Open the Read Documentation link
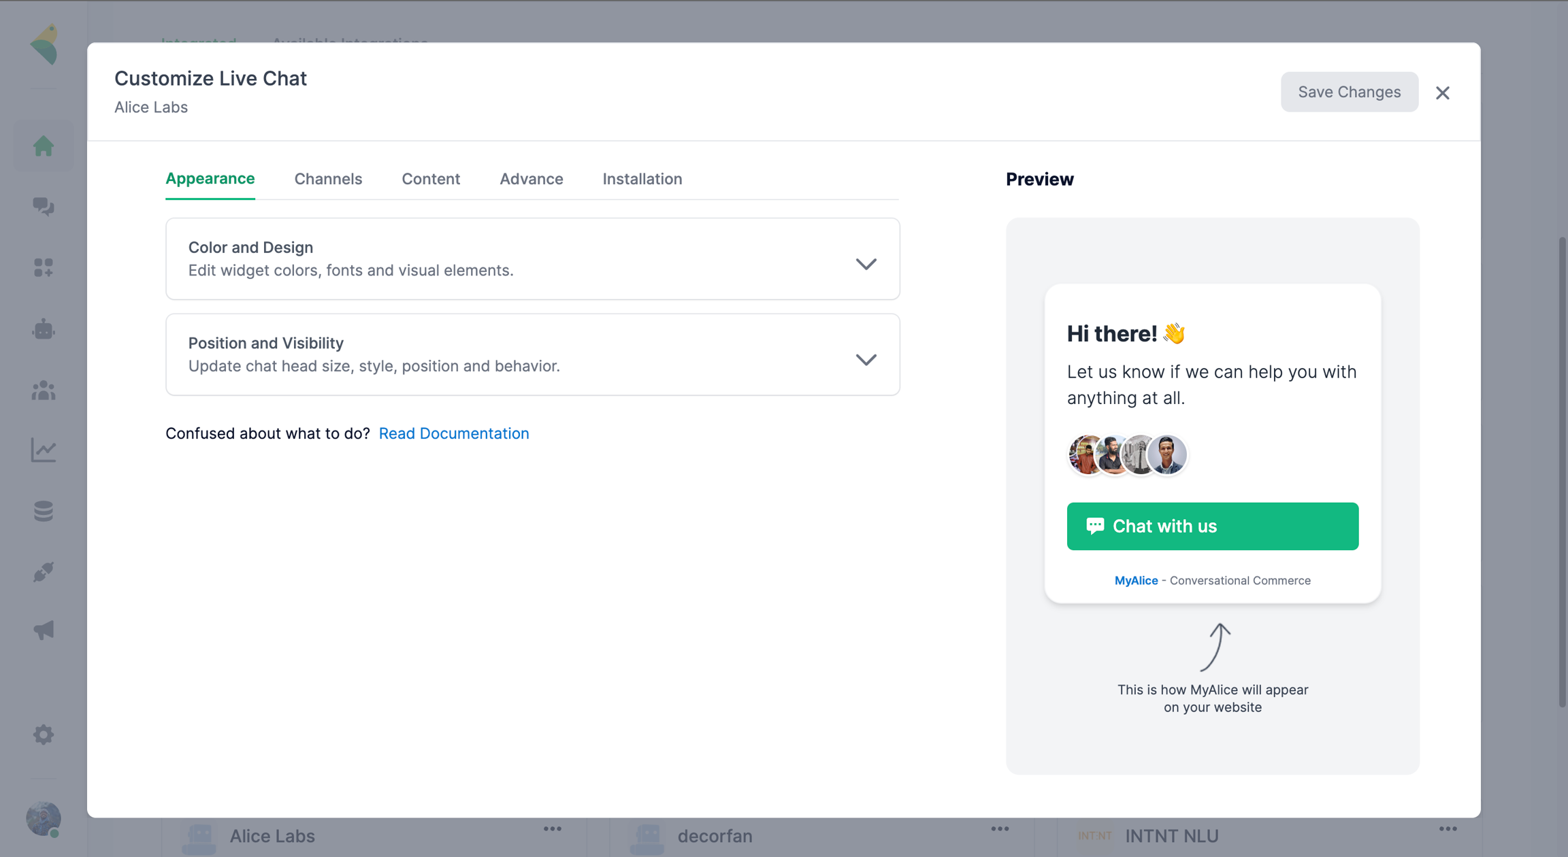1568x857 pixels. pyautogui.click(x=454, y=433)
